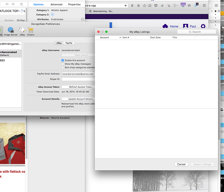The image size is (224, 192).
Task: Toggle Sort shop categories alphabetically checkbox
Action: click(63, 67)
